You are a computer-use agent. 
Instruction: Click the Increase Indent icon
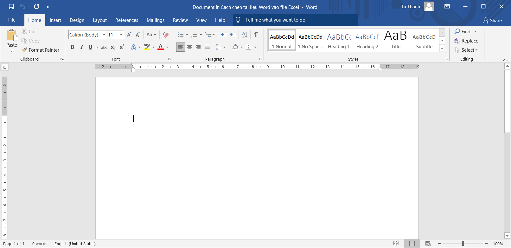coord(233,35)
